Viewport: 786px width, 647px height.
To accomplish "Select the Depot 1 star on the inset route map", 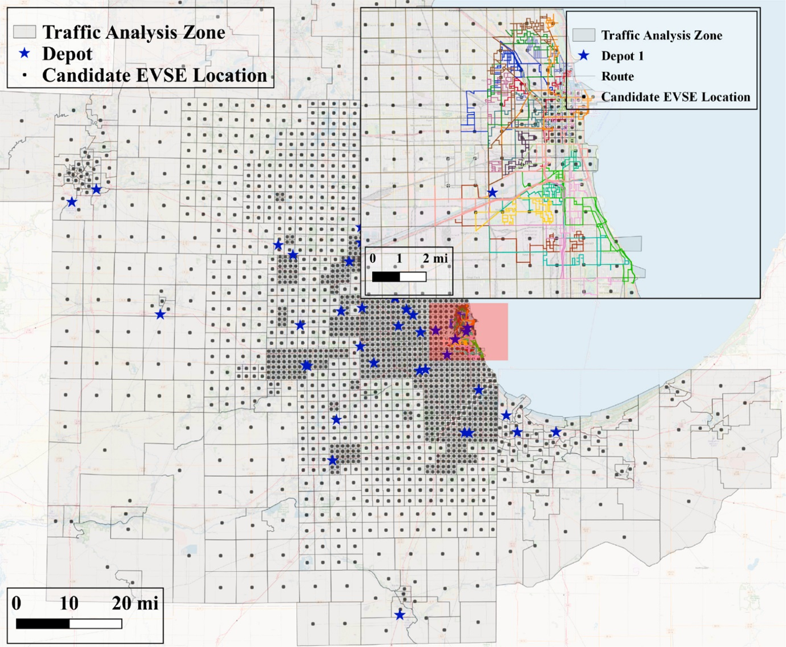I will [493, 193].
